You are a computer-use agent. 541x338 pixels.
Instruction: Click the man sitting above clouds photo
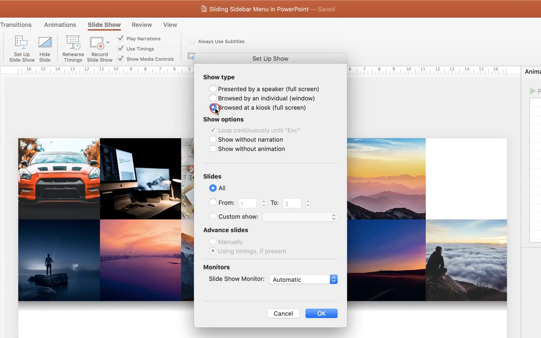click(466, 260)
